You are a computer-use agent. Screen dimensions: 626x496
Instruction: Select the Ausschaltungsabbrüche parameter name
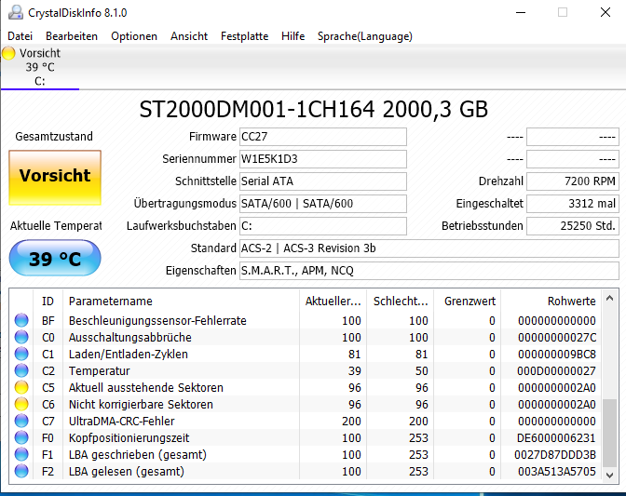tap(129, 337)
